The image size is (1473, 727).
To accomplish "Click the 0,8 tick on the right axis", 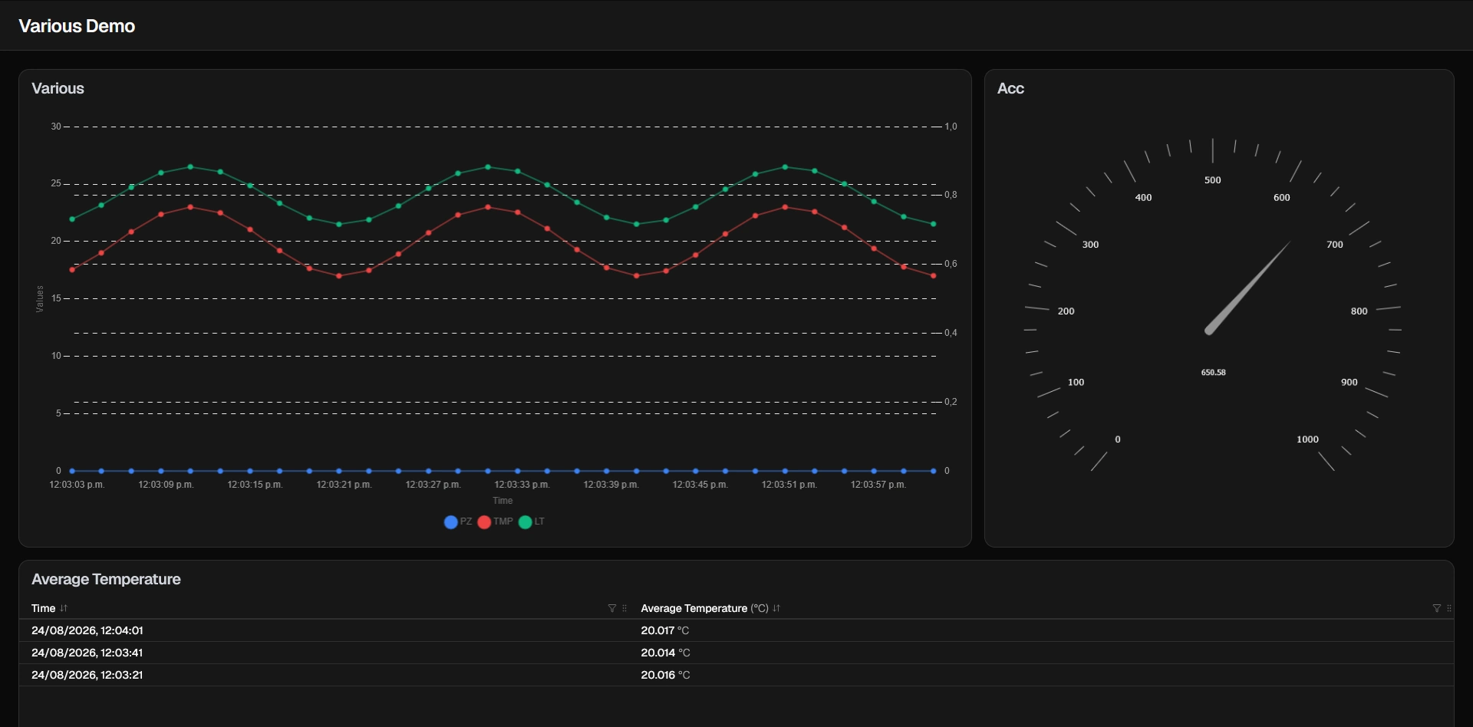I will 951,195.
